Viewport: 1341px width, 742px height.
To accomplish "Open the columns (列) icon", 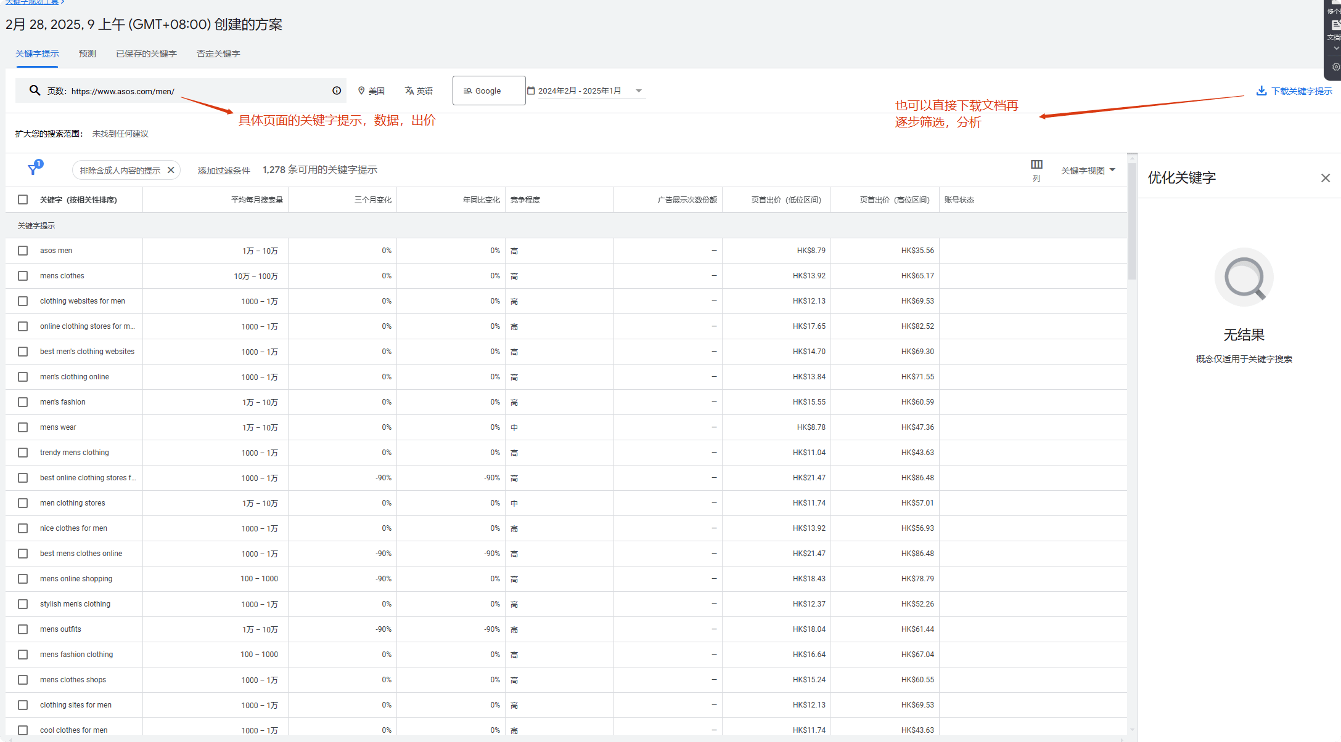I will click(1036, 164).
